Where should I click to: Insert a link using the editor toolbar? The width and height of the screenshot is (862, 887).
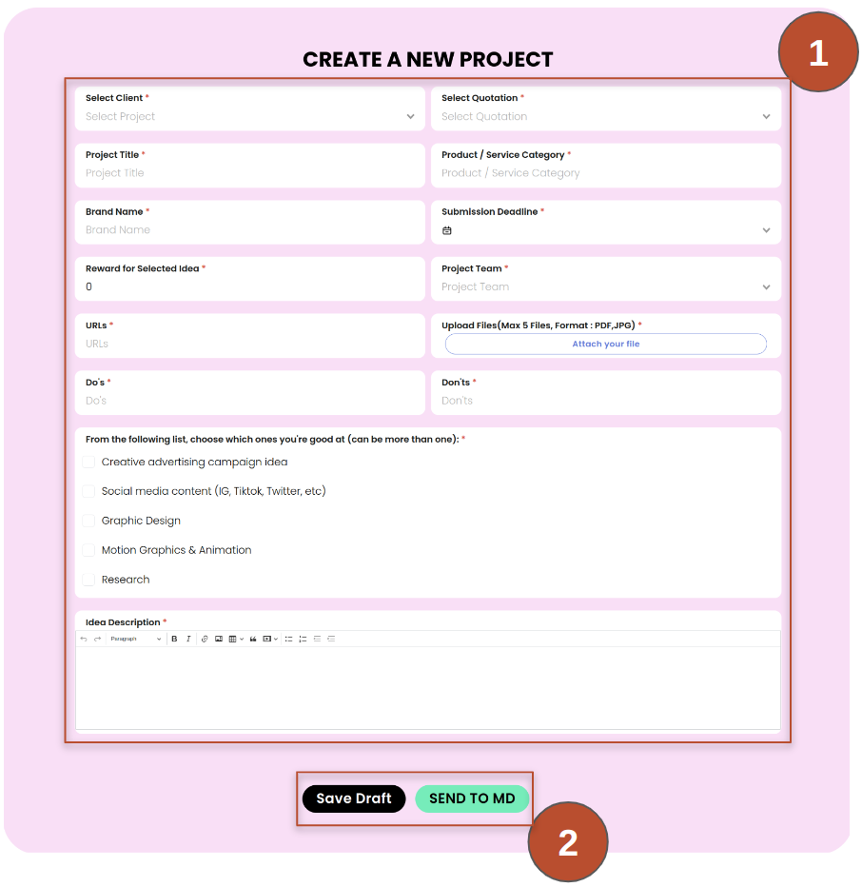click(205, 639)
